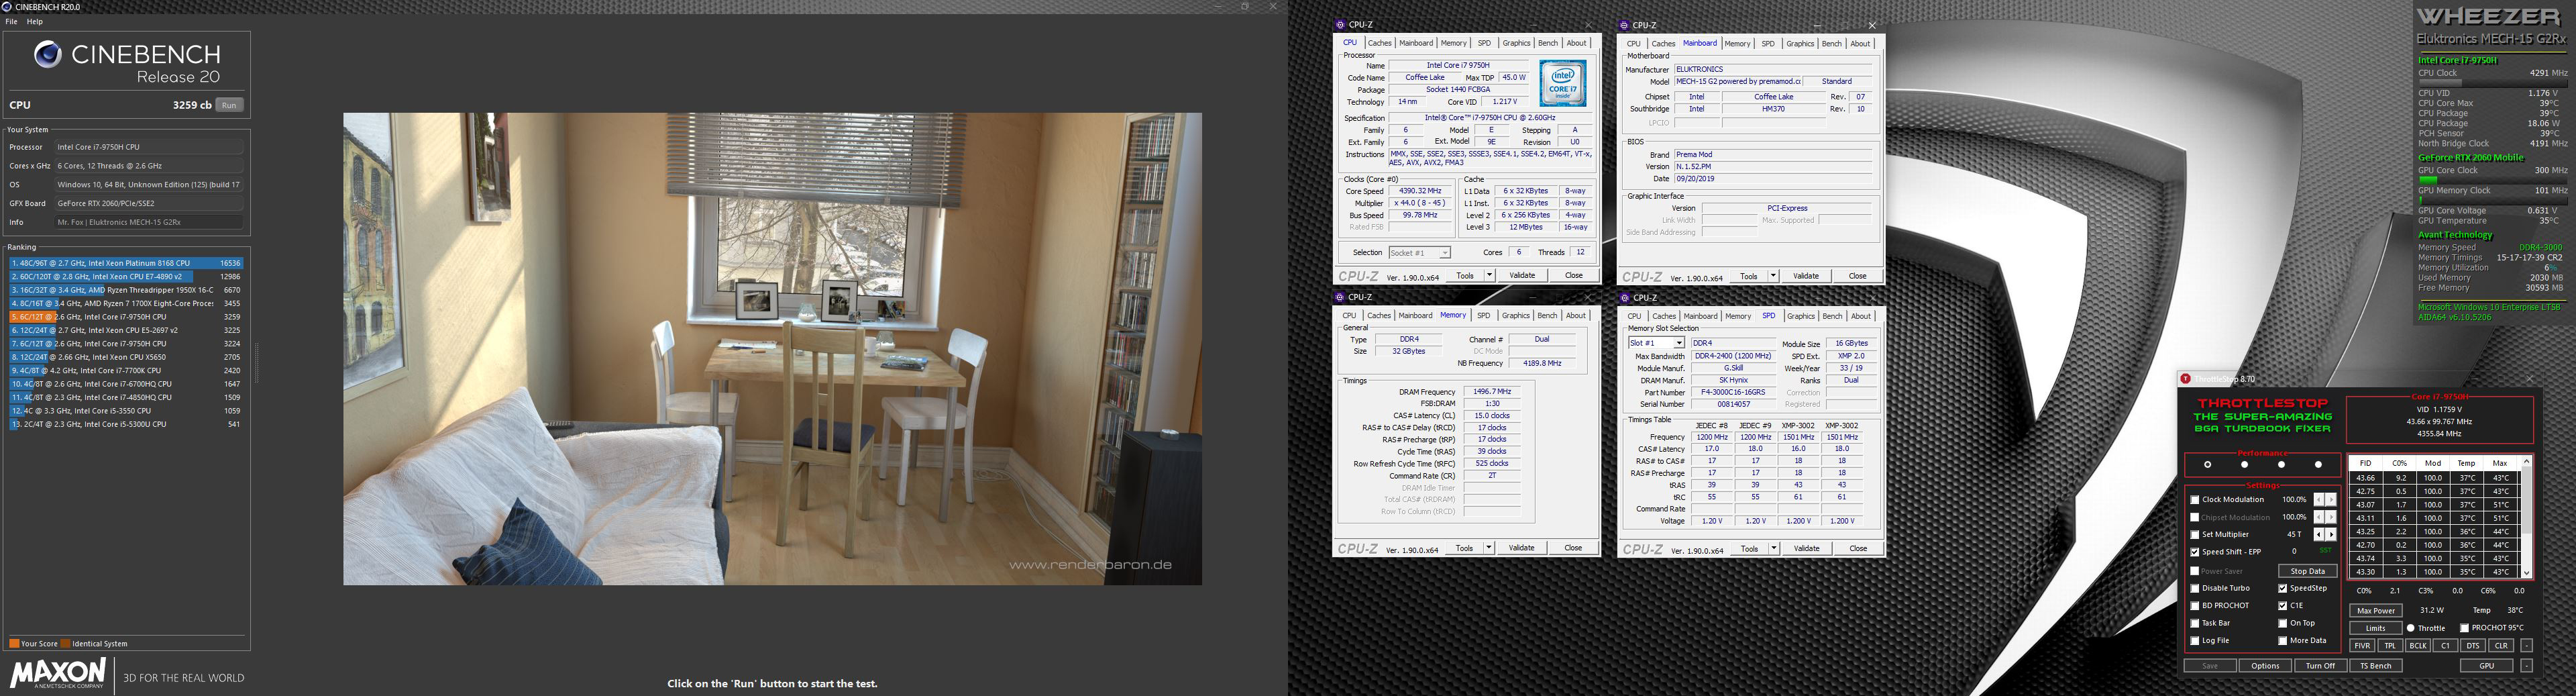
Task: Click the CPU-Z title icon of the SPD window
Action: [1625, 297]
